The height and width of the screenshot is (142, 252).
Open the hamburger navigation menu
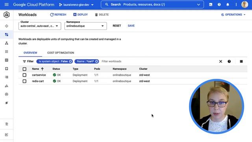(x=7, y=4)
